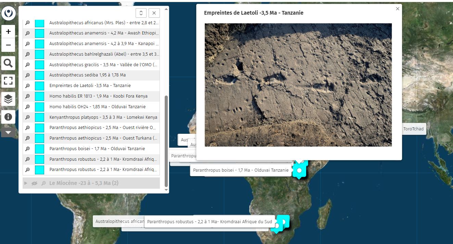The image size is (453, 244).
Task: Select Kenyanthropus platyops list entry
Action: point(103,117)
